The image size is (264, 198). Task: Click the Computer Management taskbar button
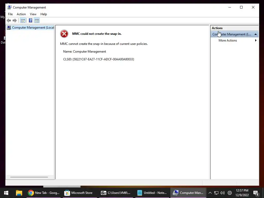(x=188, y=193)
